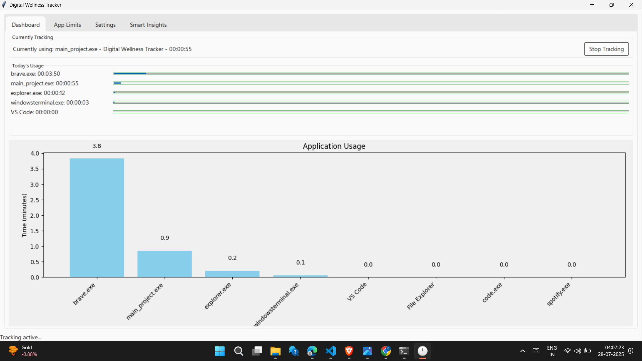Open the Get Help app in taskbar
Image resolution: width=642 pixels, height=361 pixels.
(294, 351)
